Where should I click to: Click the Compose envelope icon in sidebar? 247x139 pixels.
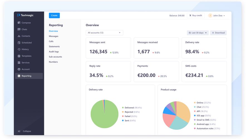[x=19, y=23]
